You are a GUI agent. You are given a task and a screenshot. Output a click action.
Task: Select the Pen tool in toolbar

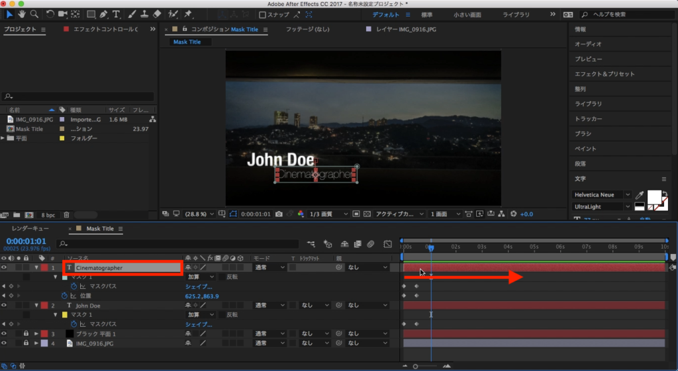[104, 14]
